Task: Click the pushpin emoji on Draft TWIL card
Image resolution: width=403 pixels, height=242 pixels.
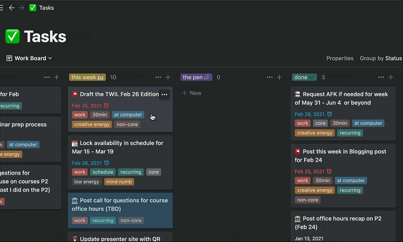Action: 75,94
